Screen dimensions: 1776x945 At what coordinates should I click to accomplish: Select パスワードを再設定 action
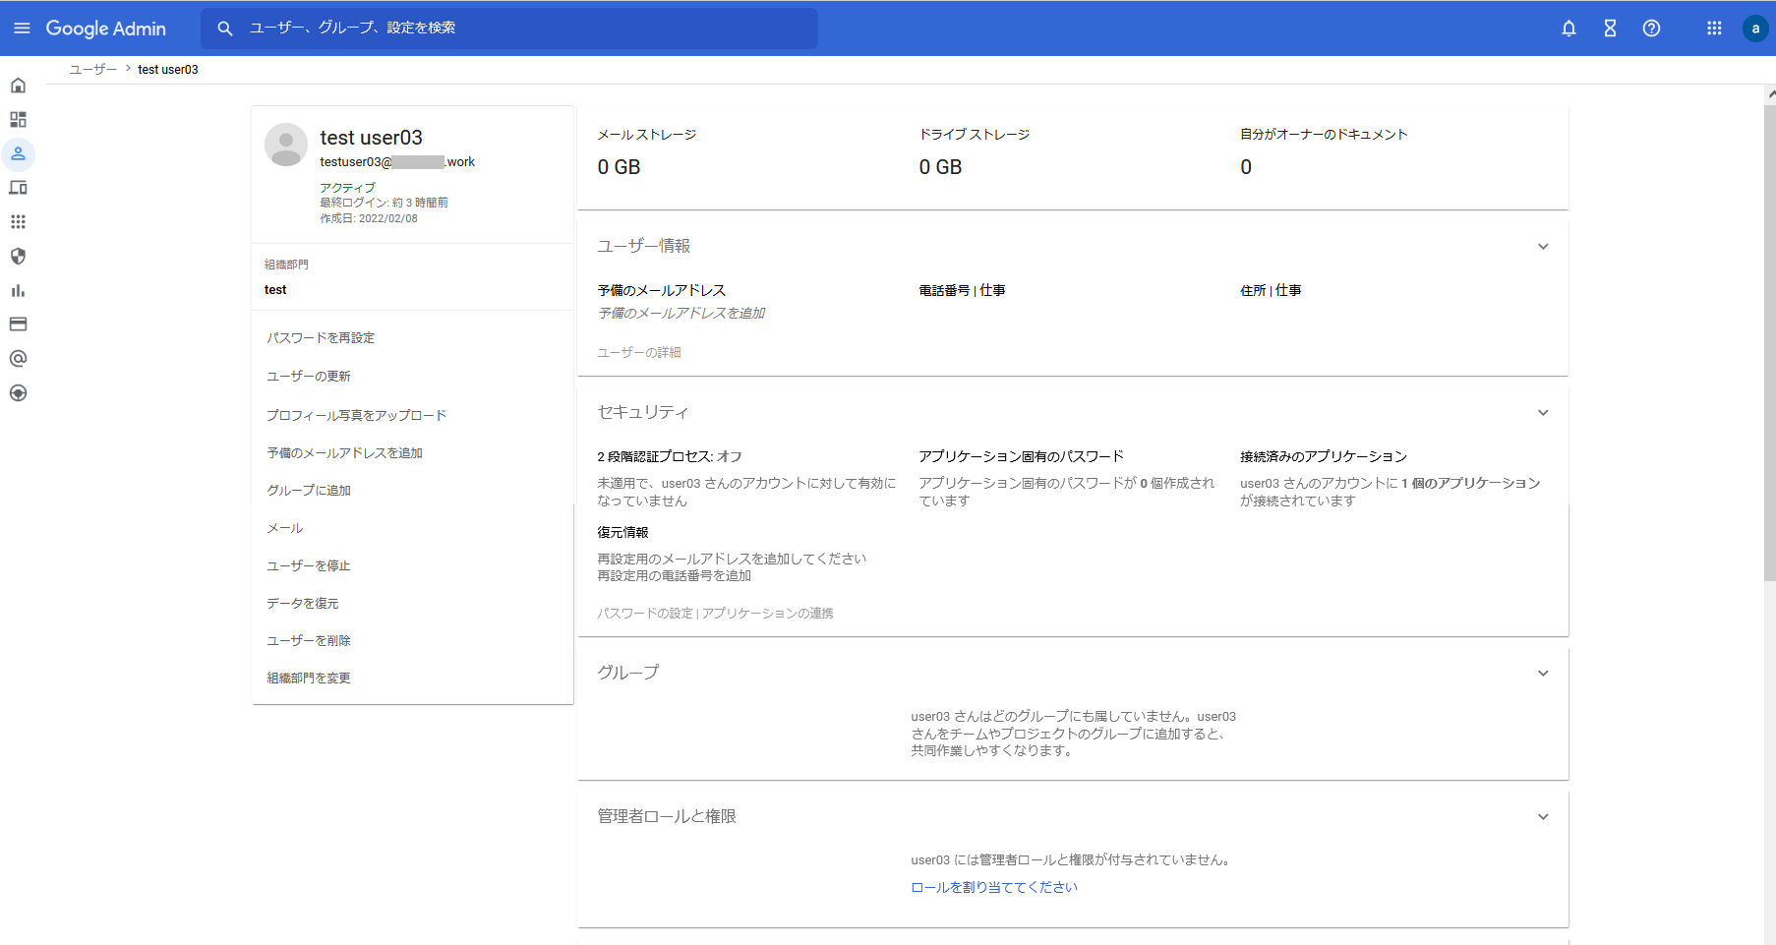coord(321,338)
